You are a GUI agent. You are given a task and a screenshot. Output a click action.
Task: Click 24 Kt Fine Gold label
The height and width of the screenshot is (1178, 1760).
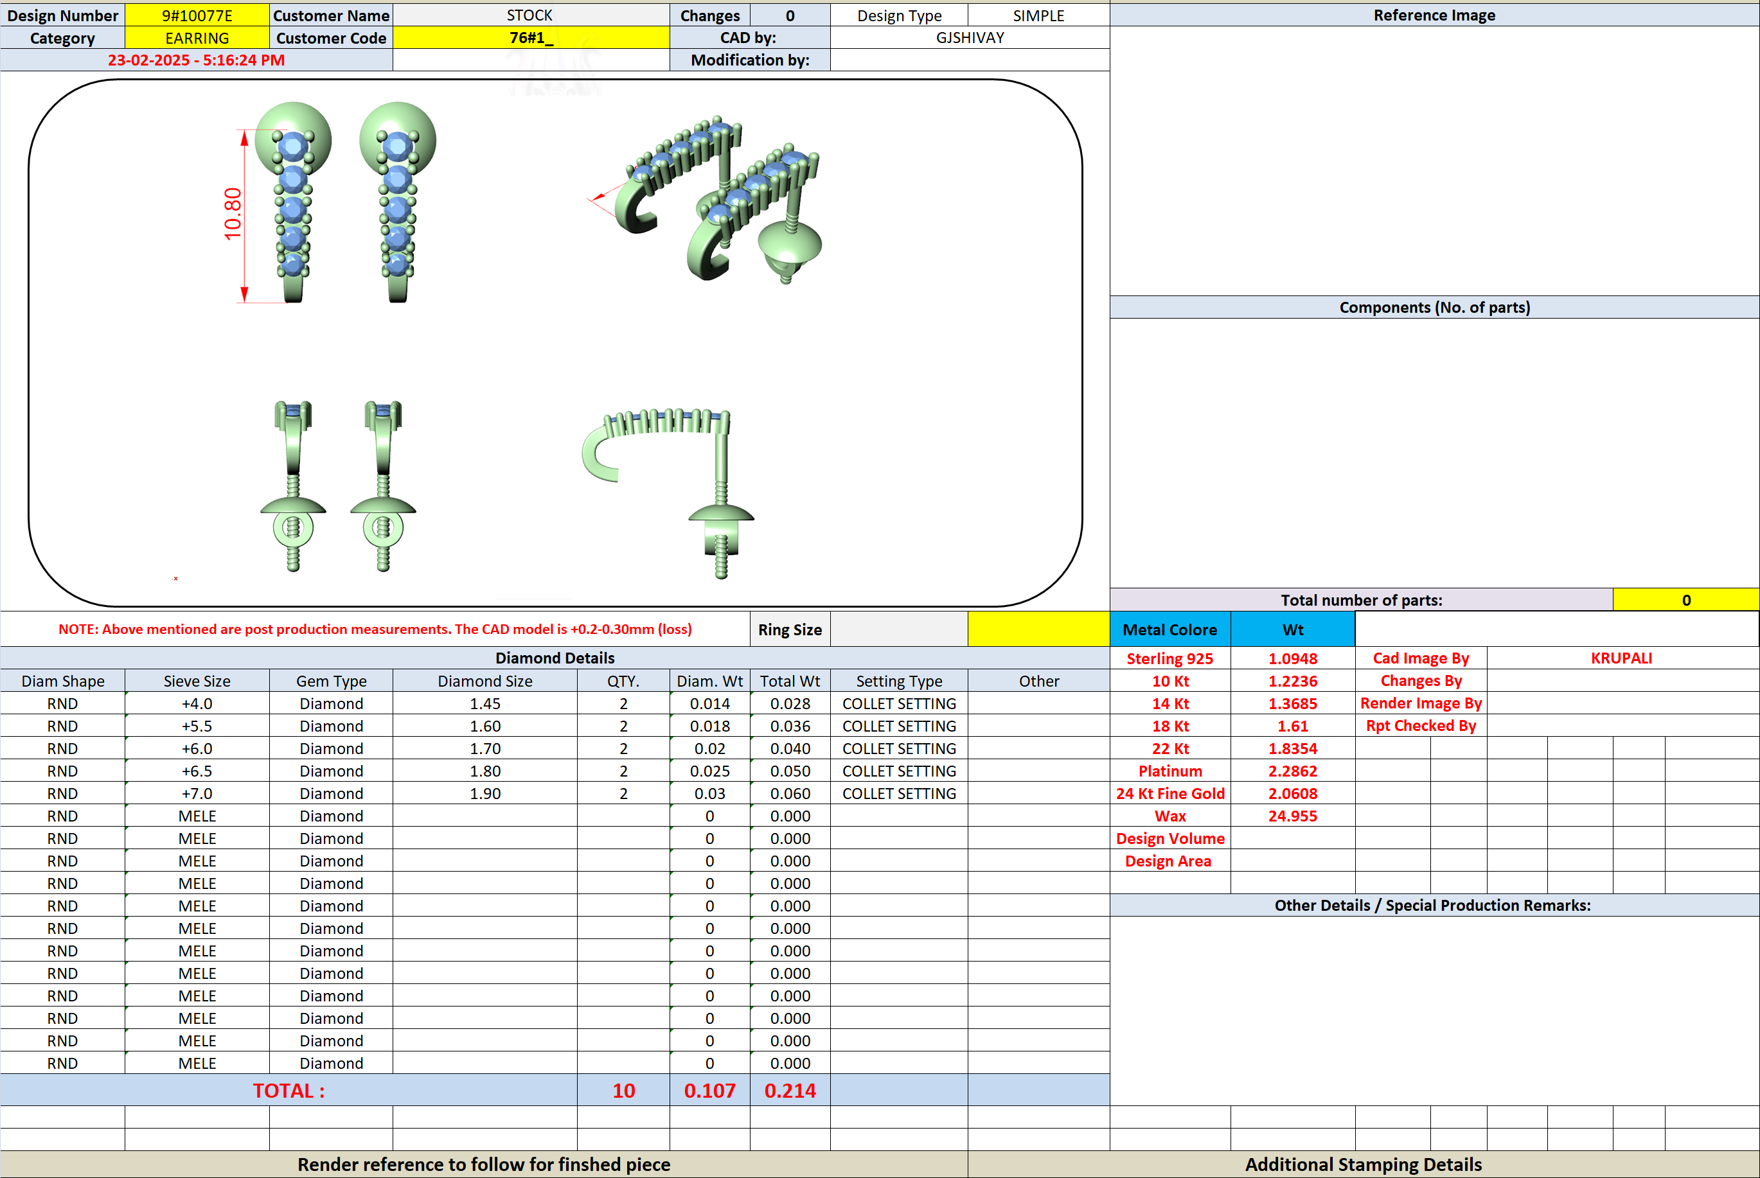point(1170,793)
